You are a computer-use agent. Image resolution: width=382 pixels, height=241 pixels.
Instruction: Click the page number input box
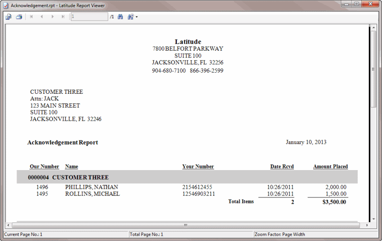89,17
